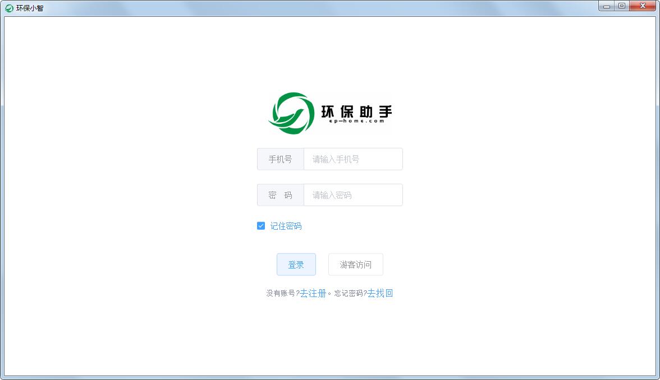Viewport: 660px width, 380px height.
Task: Click the 登录 button to sign in
Action: [x=296, y=264]
